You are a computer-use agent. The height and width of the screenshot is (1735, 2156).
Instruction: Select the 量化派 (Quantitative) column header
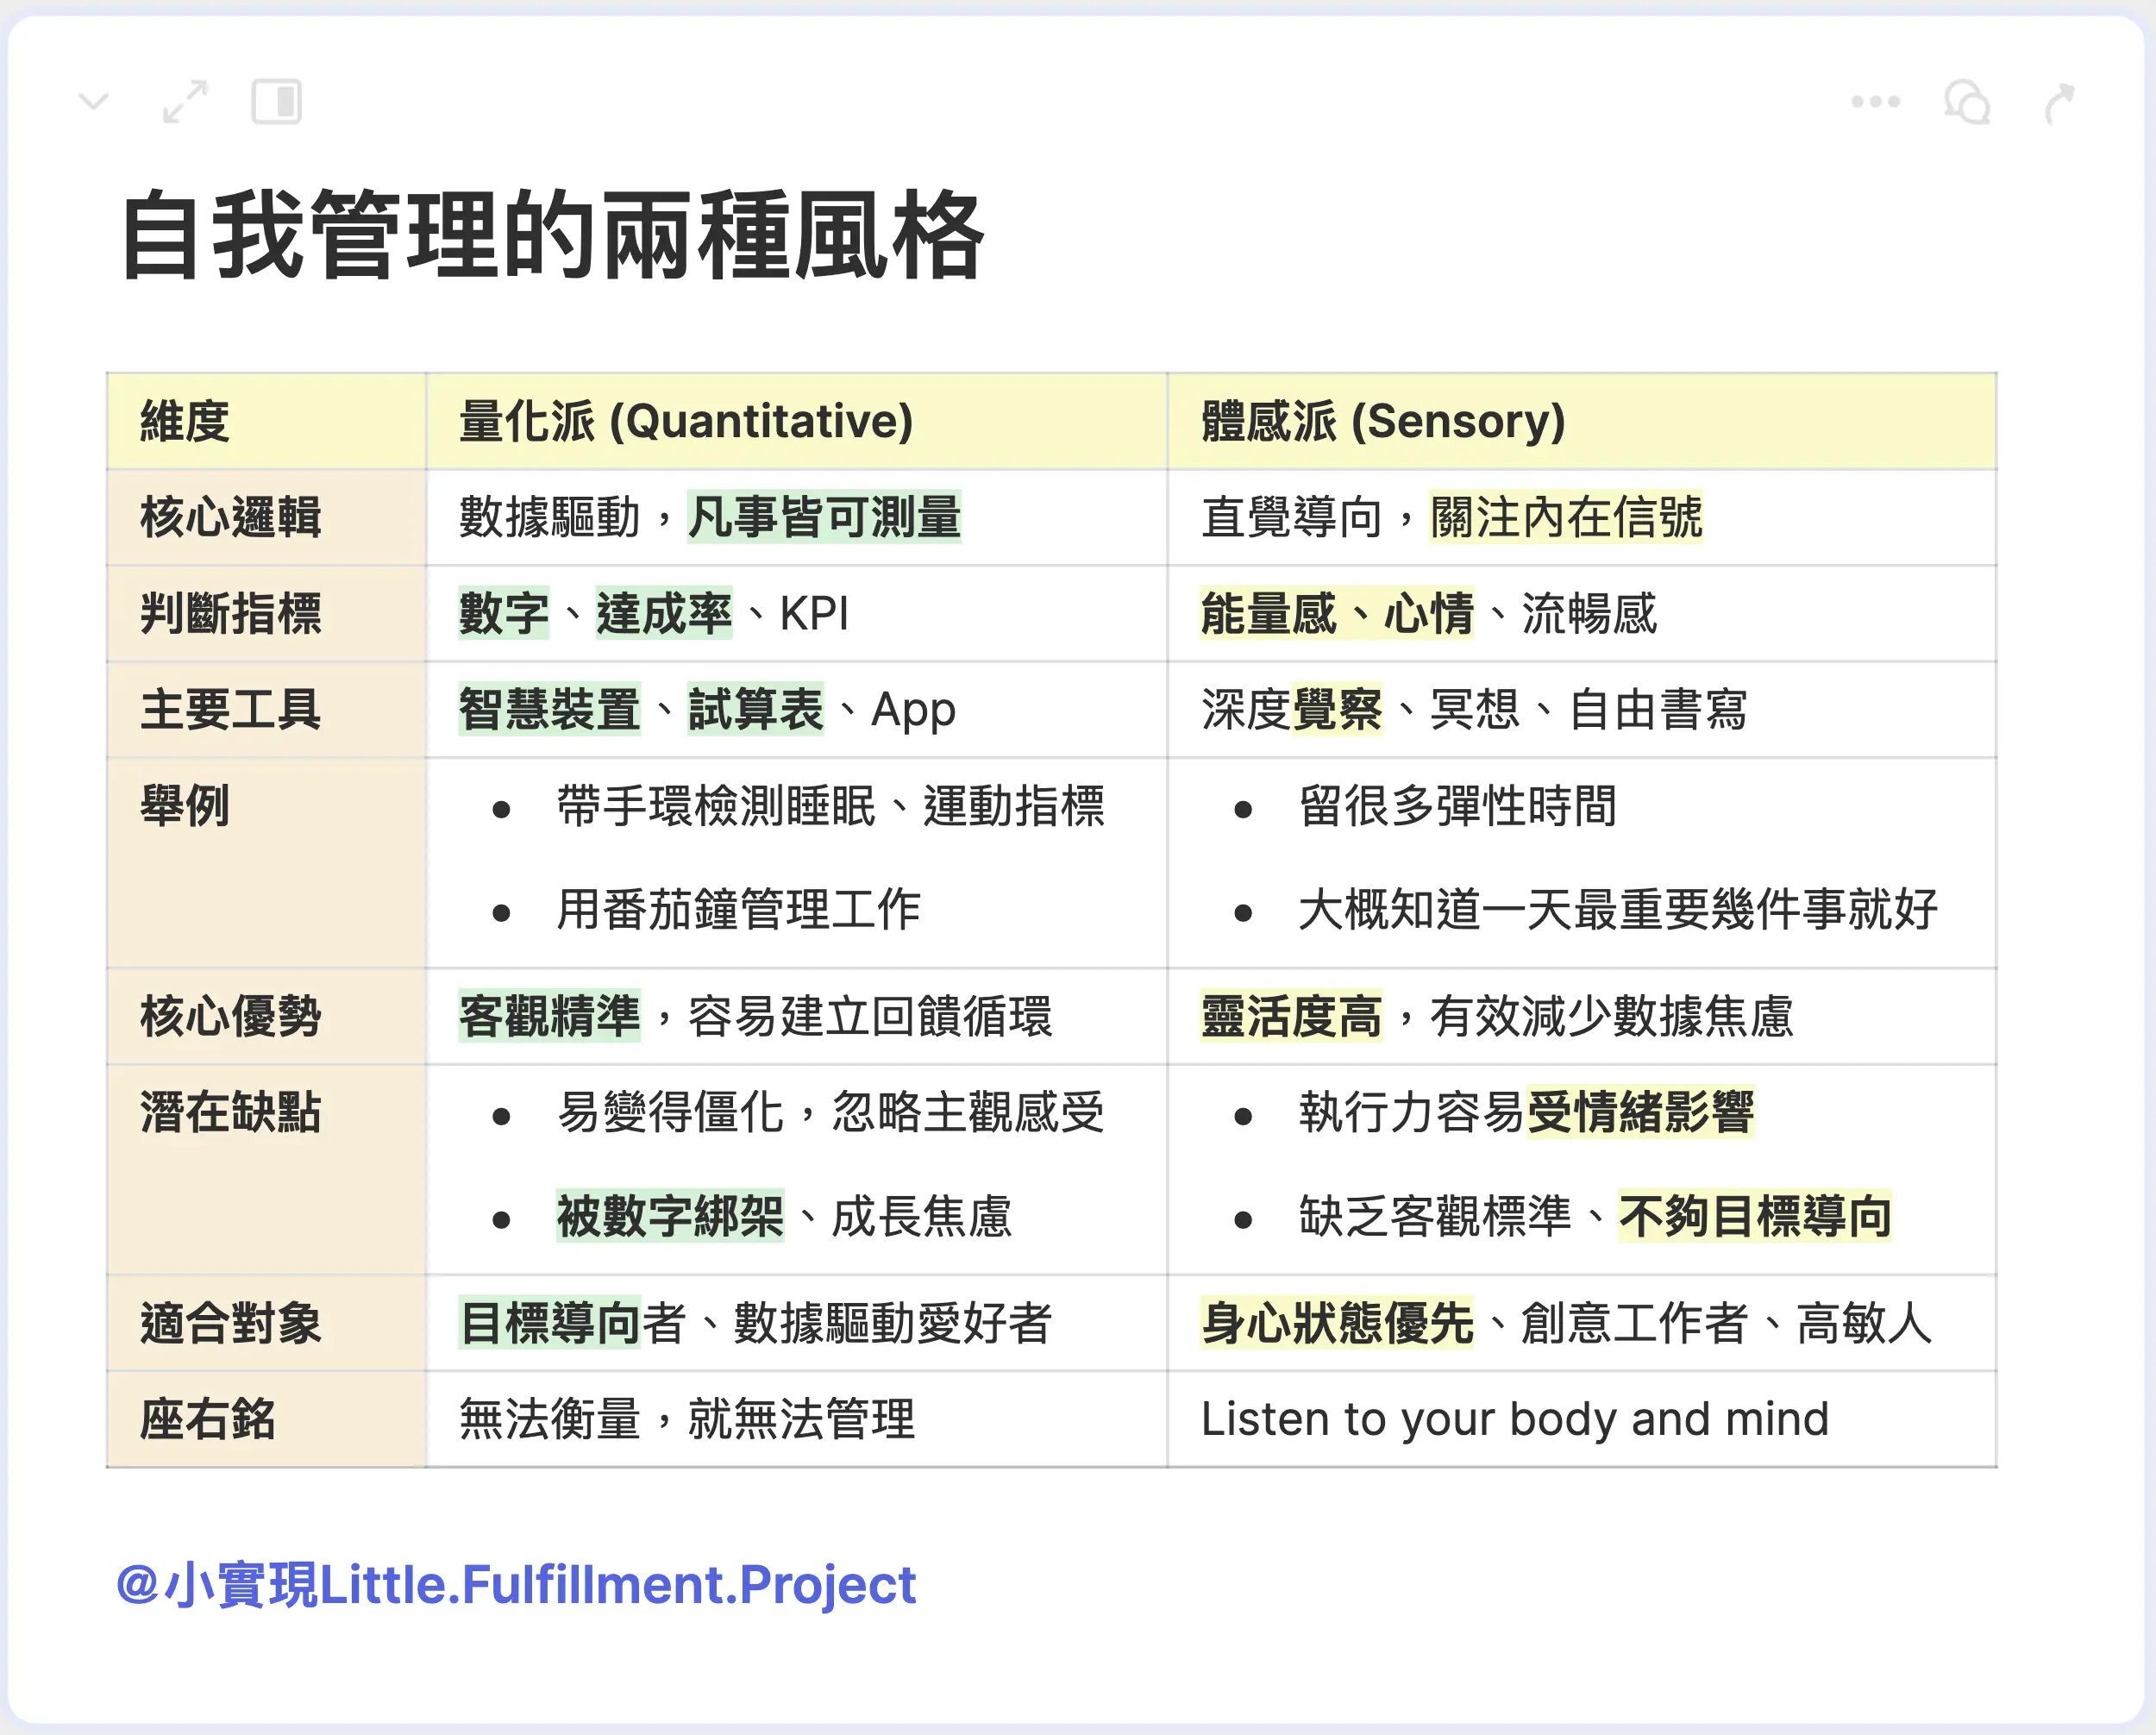click(686, 421)
